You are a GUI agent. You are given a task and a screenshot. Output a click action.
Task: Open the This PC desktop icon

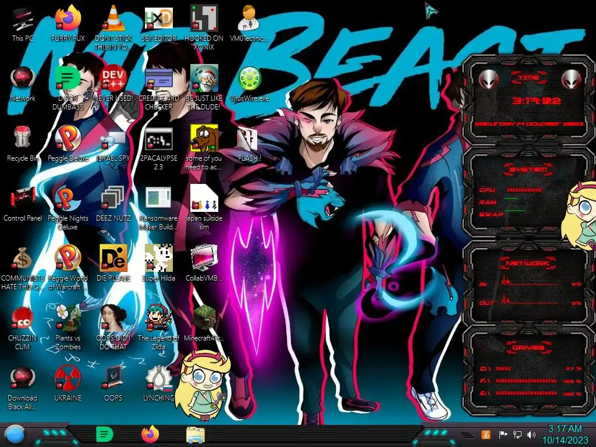point(23,25)
